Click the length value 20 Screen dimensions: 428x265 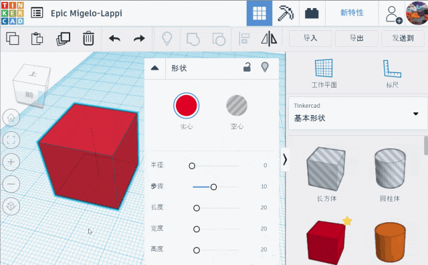coord(263,207)
